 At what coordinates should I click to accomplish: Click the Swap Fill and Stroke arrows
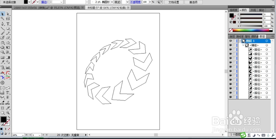tap(9, 117)
